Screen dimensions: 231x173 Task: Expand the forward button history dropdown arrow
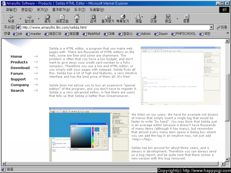pyautogui.click(x=39, y=19)
